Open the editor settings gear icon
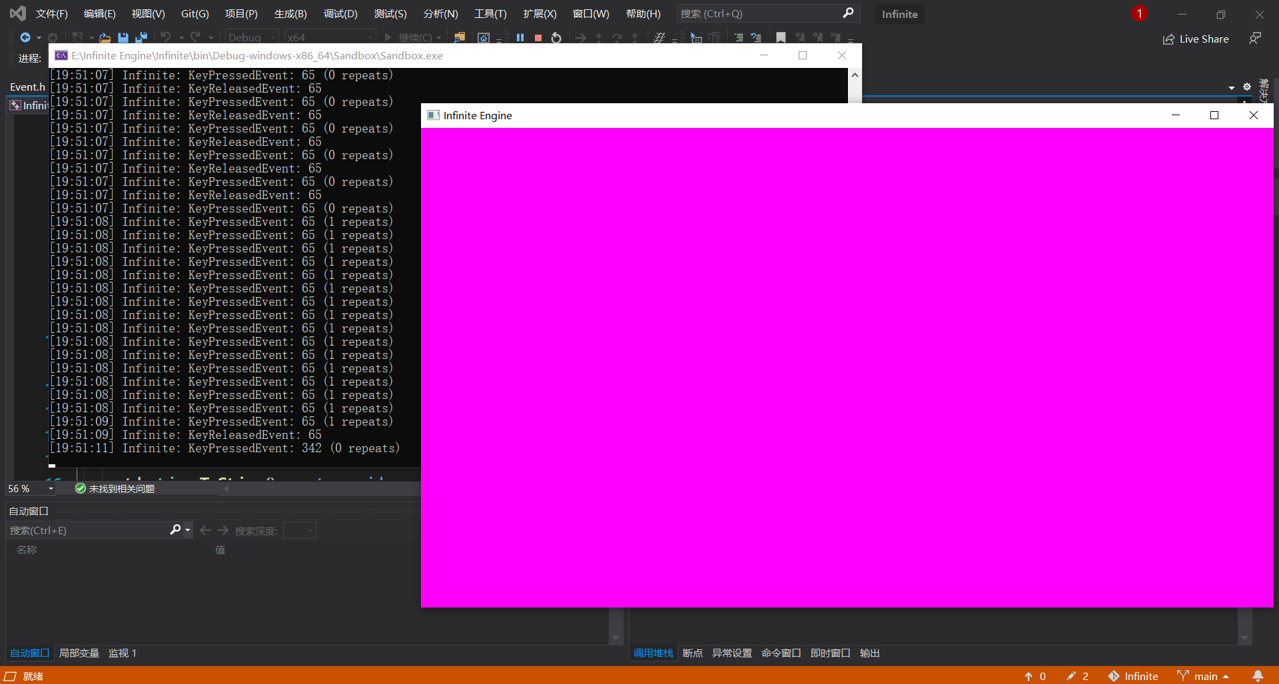Image resolution: width=1279 pixels, height=684 pixels. point(1247,87)
